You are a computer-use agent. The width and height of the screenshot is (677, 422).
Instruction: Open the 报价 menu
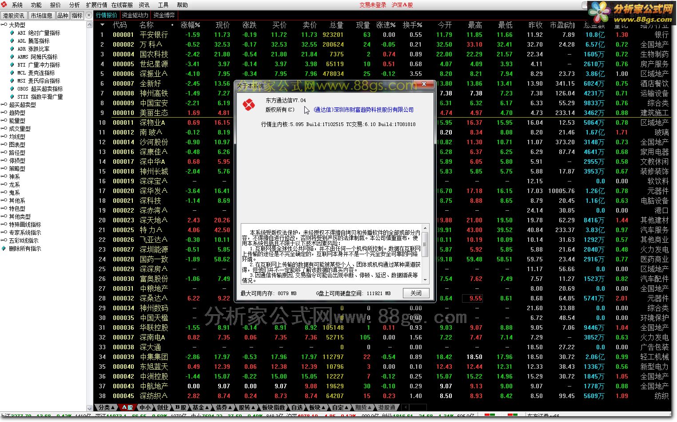(56, 5)
